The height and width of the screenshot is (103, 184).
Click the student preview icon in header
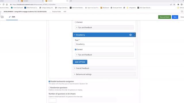coord(182,11)
